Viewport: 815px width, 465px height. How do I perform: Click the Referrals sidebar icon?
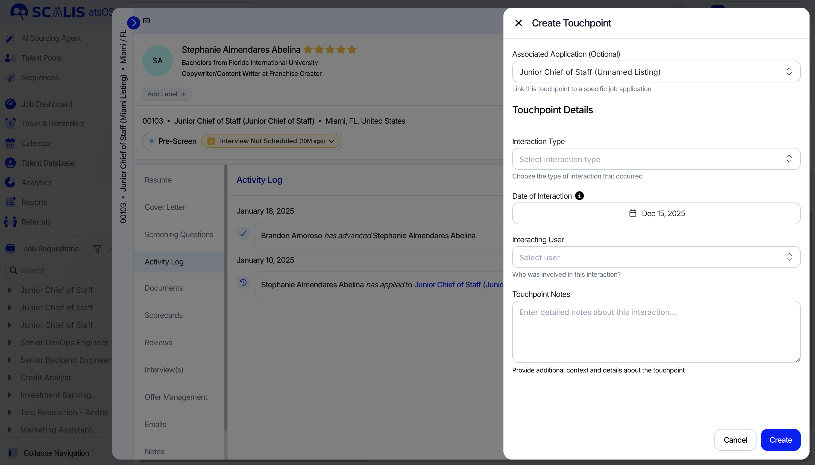10,222
